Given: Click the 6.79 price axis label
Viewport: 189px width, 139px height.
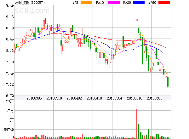Looking at the screenshot, I should point(10,96).
